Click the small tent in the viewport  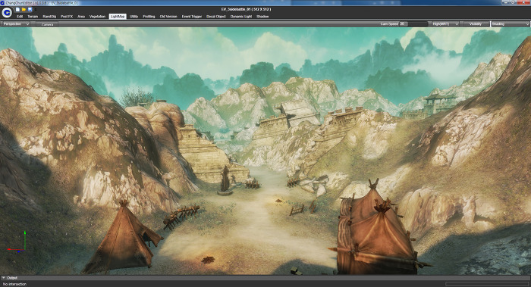tap(123, 236)
